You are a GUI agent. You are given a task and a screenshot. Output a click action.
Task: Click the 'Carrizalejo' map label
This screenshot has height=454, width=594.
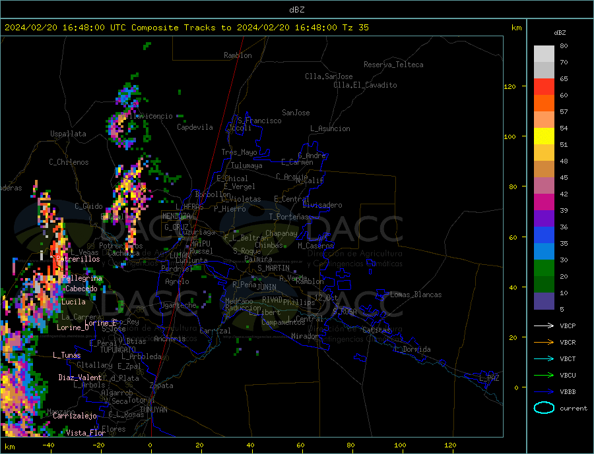click(x=75, y=416)
